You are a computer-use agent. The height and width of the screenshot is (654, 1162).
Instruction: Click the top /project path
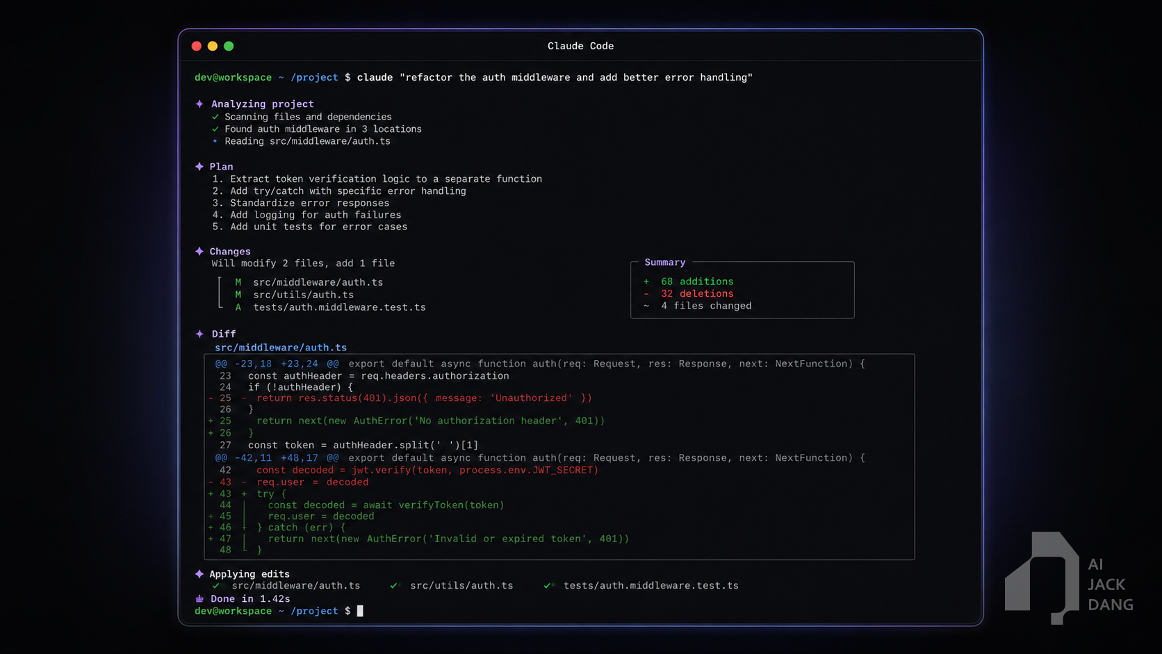(x=314, y=77)
